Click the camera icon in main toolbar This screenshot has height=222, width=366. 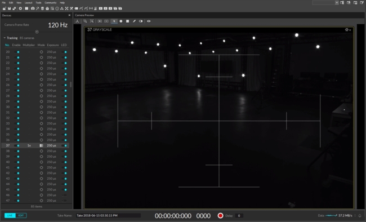[x=33, y=8]
